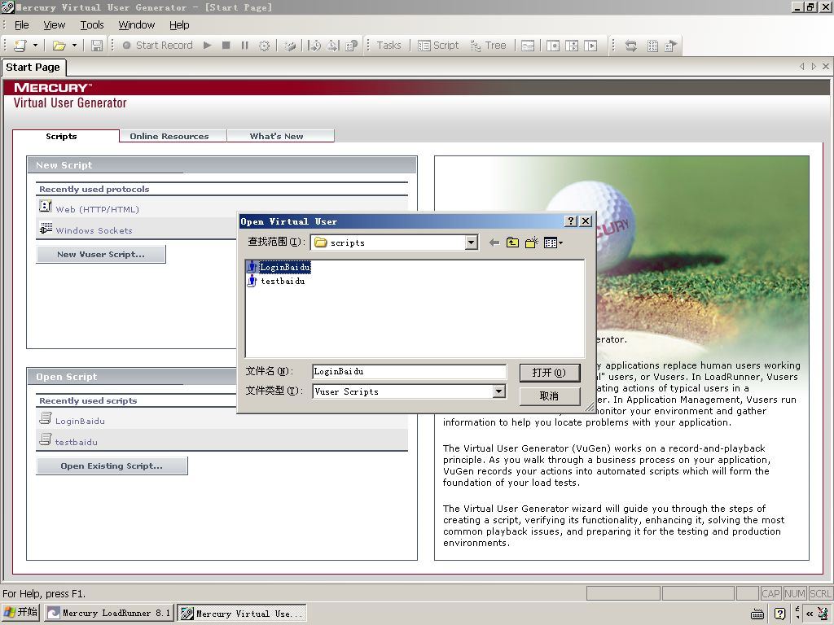
Task: Click the Back arrow icon in dialog
Action: pyautogui.click(x=494, y=243)
